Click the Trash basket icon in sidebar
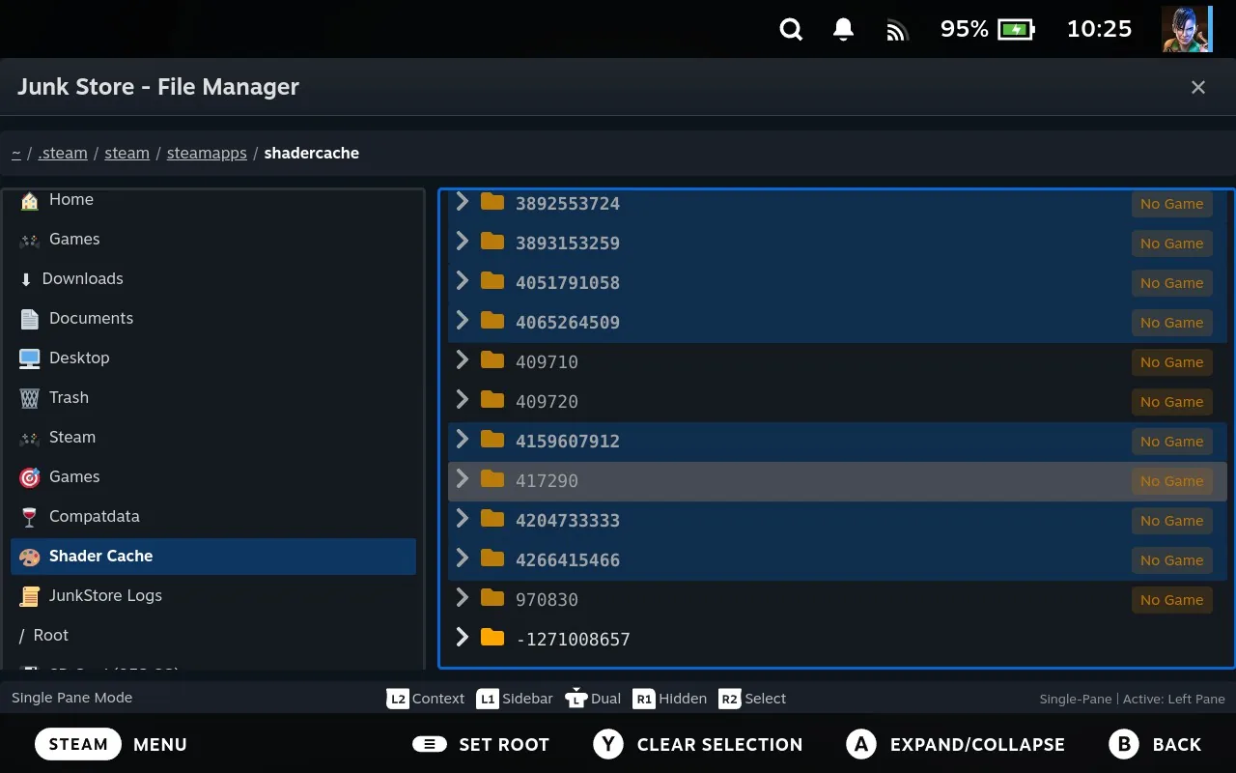 30,398
